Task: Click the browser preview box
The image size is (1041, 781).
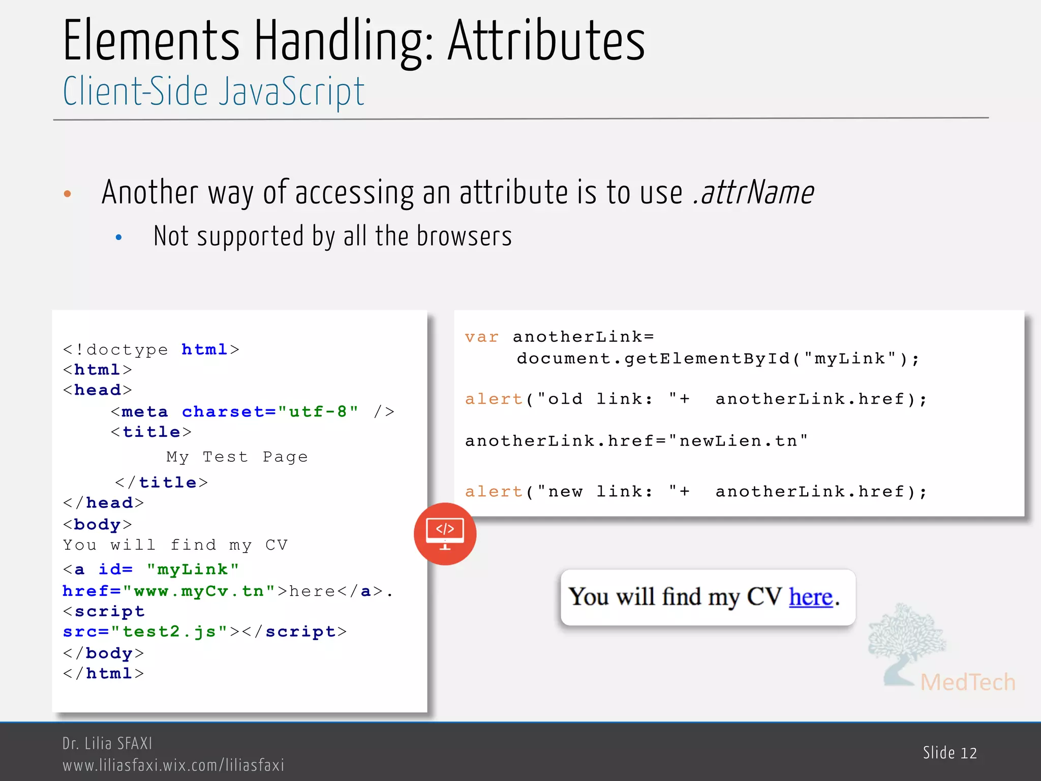Action: coord(708,597)
